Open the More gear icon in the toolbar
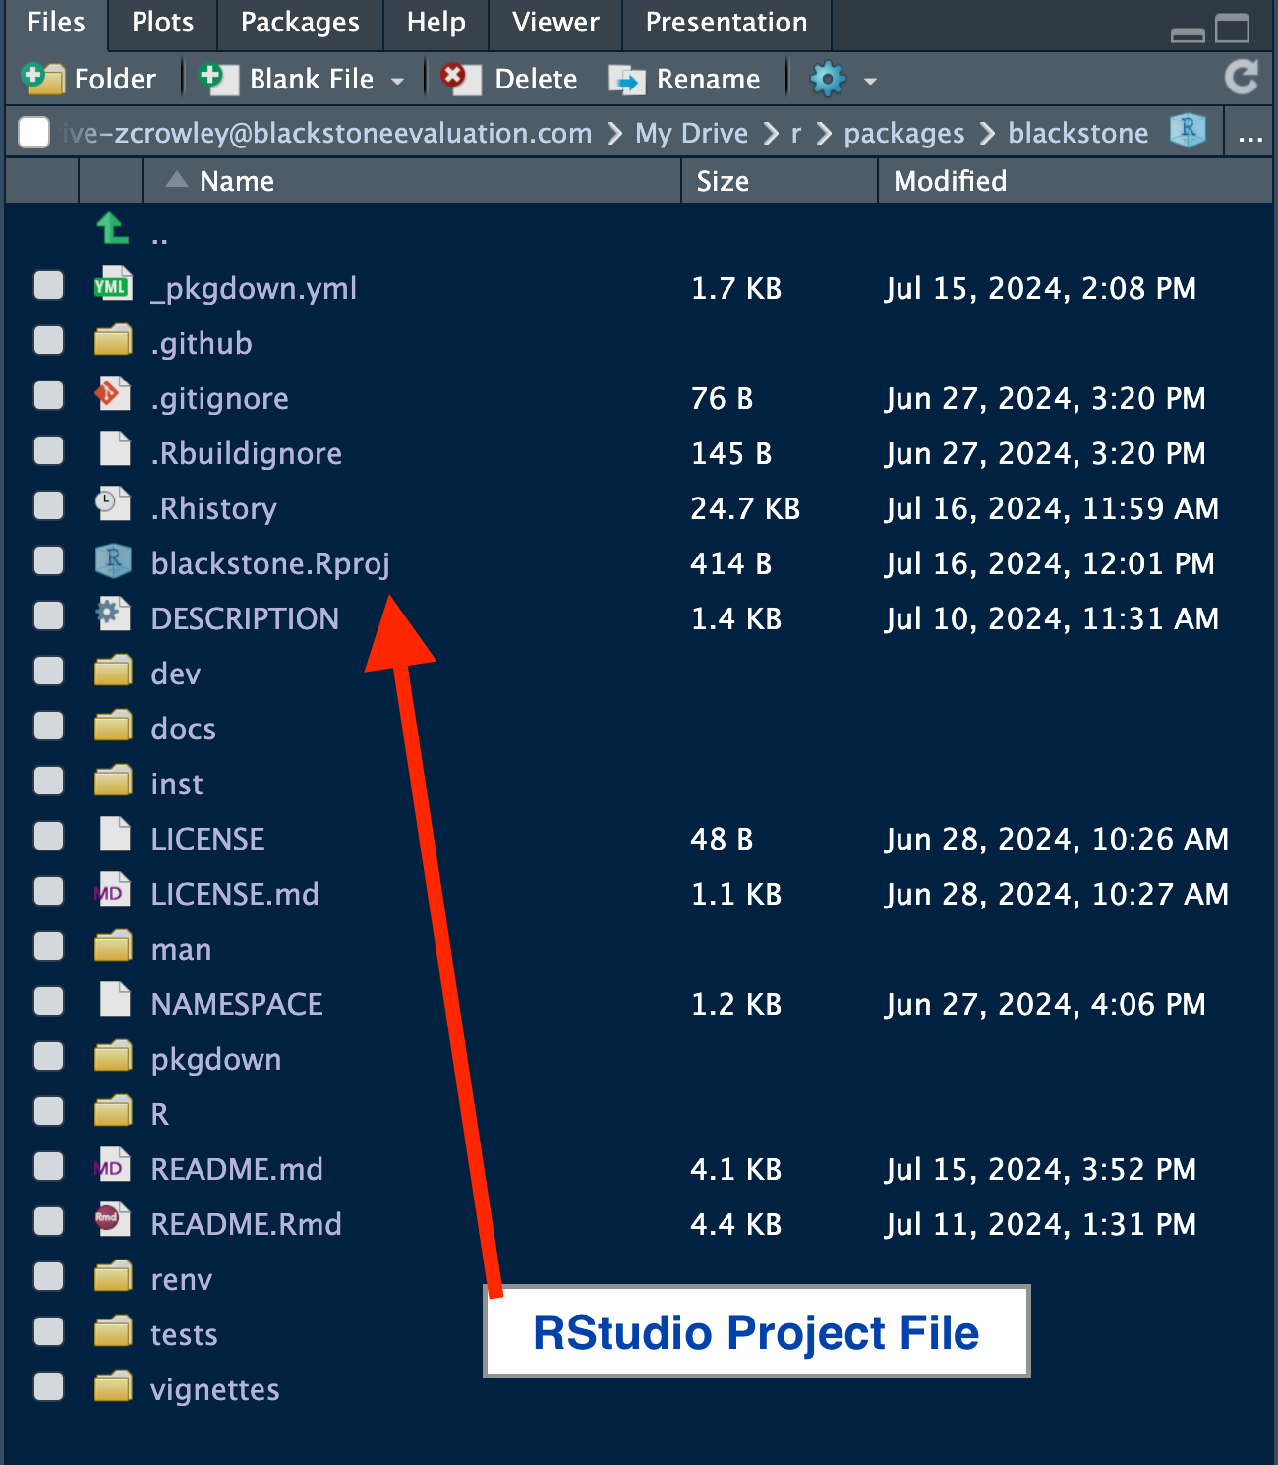The image size is (1278, 1465). point(828,79)
